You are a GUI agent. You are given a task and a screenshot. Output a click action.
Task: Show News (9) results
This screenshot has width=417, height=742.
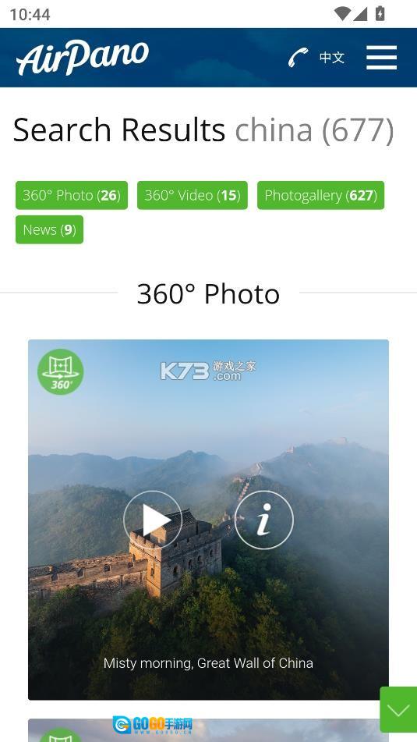point(49,229)
